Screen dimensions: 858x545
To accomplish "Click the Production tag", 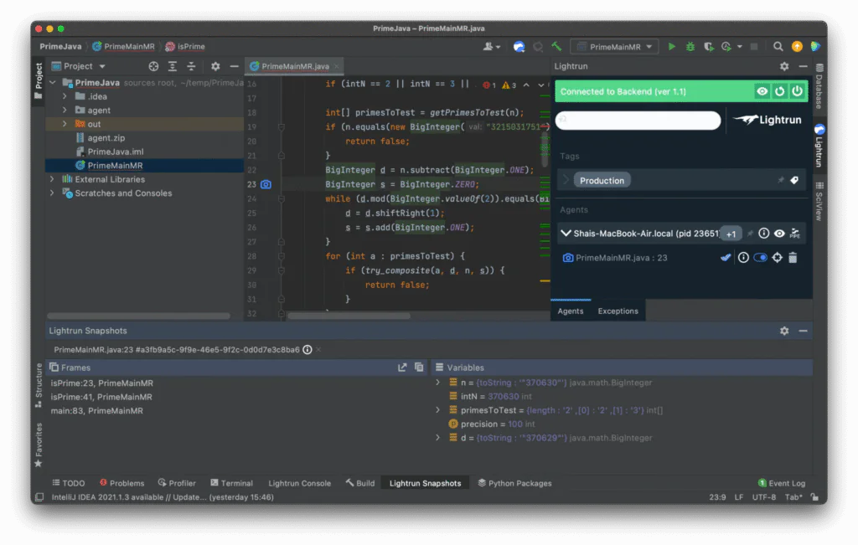I will click(x=602, y=179).
